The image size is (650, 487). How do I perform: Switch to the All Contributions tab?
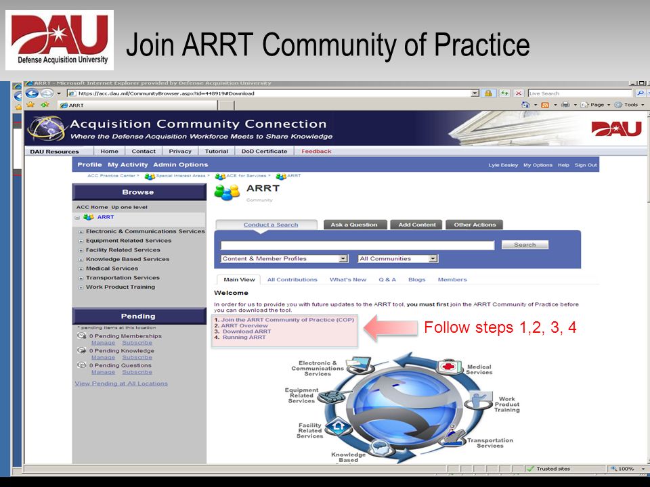coord(292,279)
